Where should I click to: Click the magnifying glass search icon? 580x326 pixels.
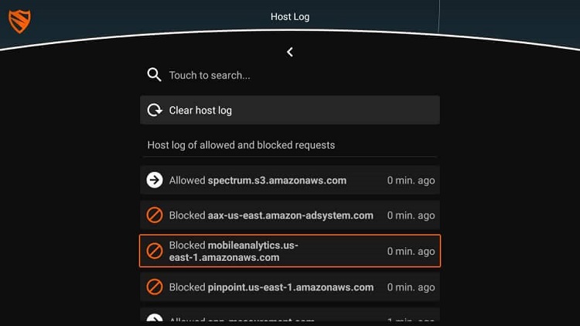[x=154, y=74]
